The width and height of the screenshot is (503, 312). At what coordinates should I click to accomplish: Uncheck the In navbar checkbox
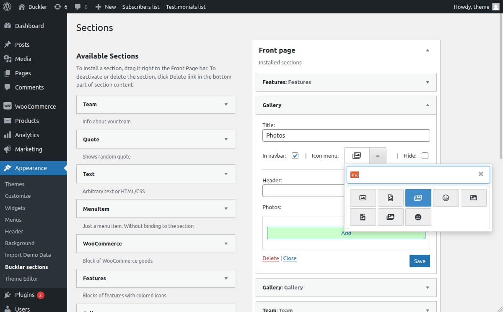click(295, 156)
